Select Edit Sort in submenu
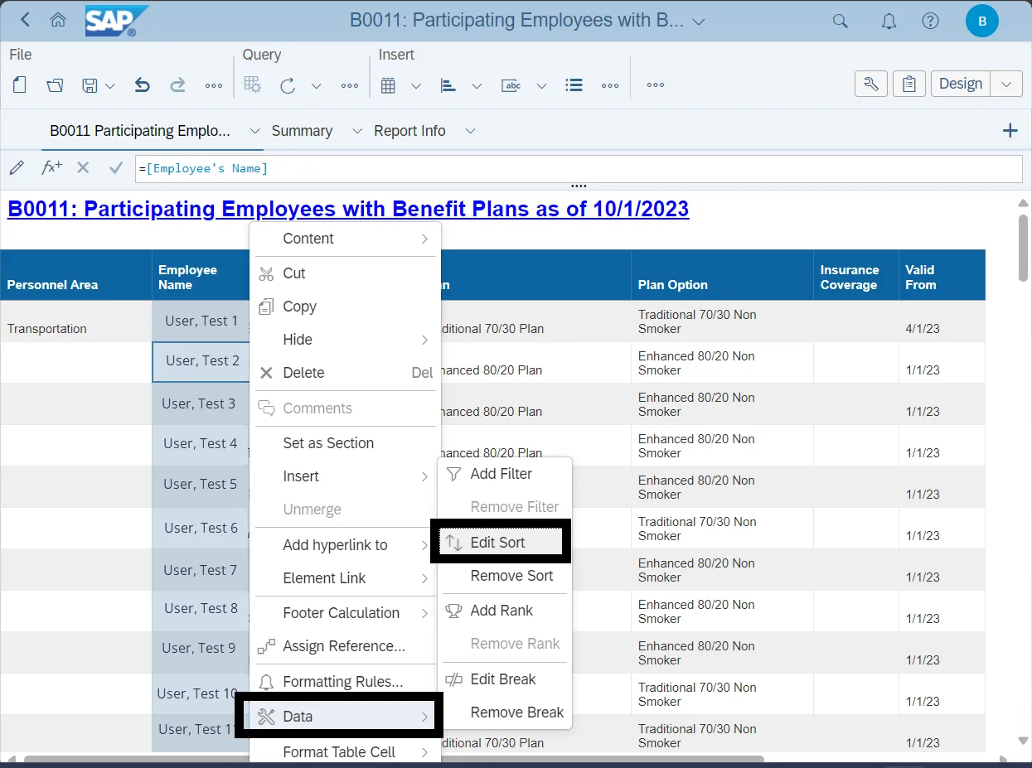 pyautogui.click(x=497, y=543)
